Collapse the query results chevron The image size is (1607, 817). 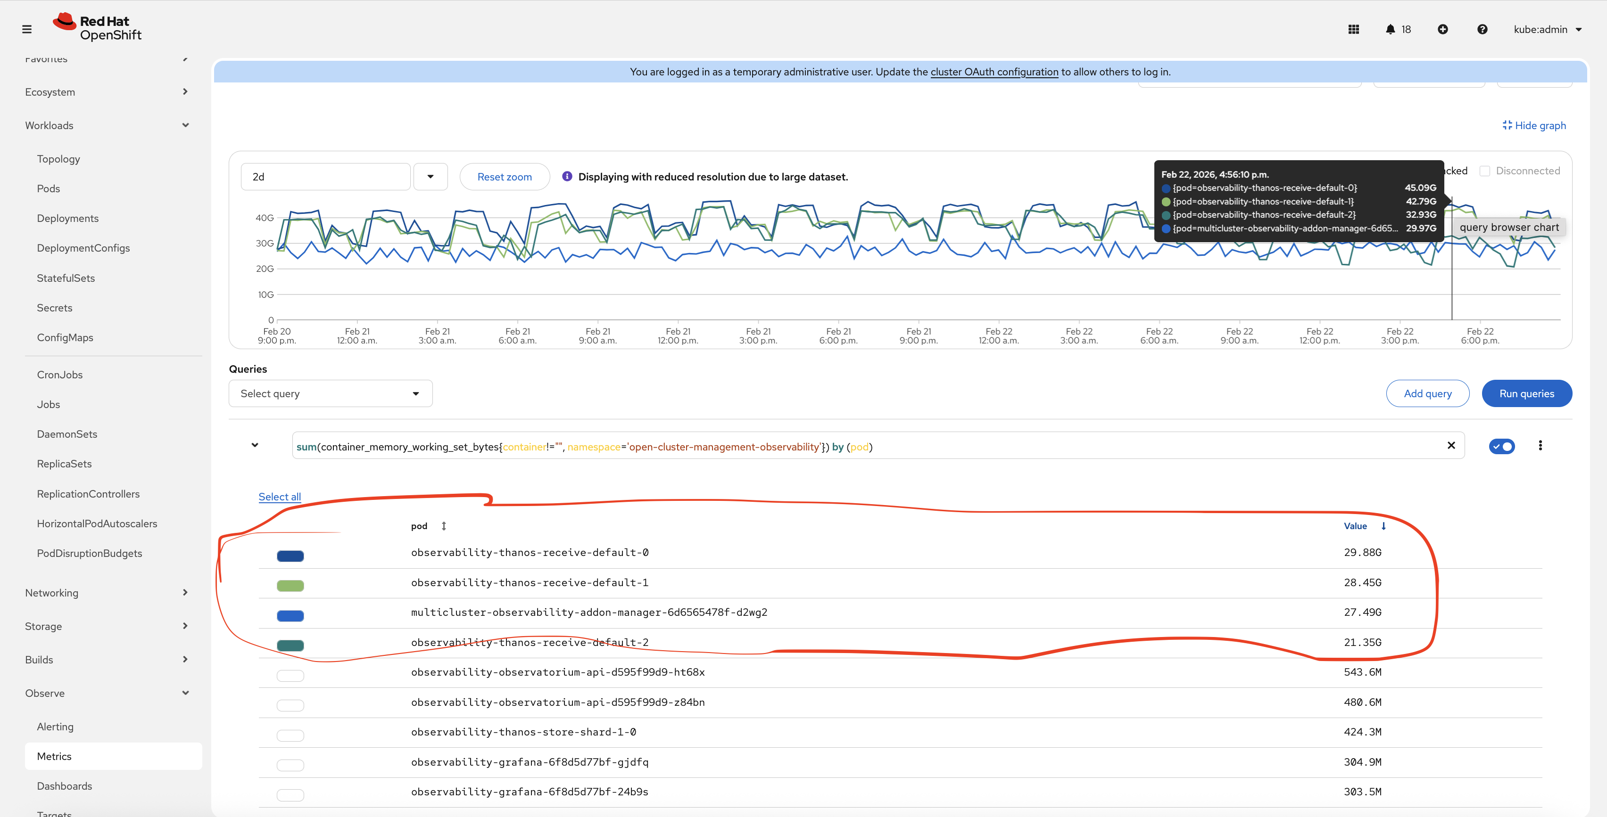[255, 445]
